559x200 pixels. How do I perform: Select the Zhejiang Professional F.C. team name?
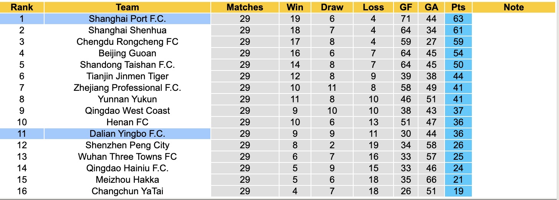[x=127, y=88]
